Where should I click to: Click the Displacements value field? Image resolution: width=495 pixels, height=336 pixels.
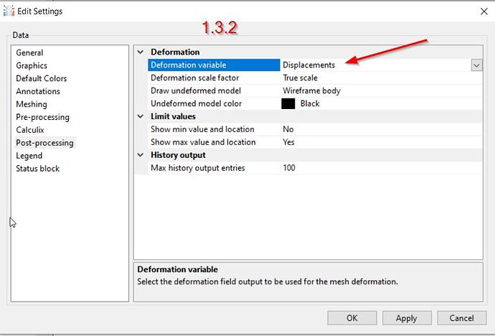376,65
